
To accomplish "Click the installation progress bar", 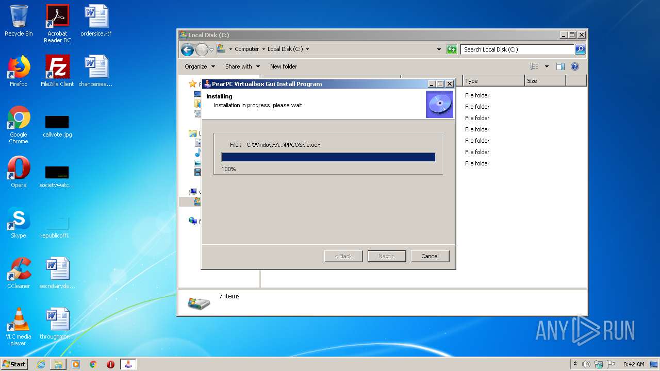I will coord(328,157).
